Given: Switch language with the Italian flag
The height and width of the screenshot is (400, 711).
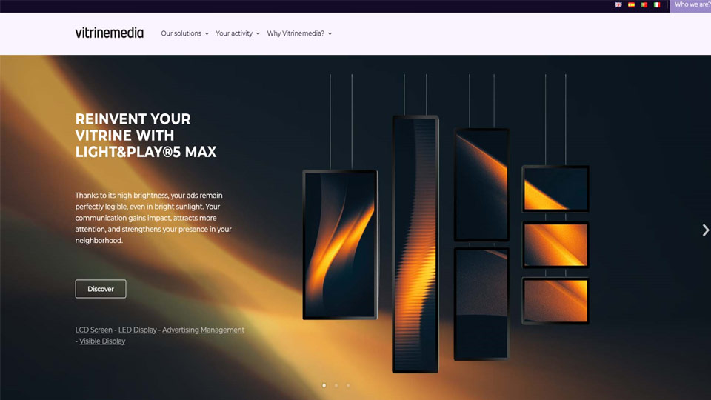Looking at the screenshot, I should click(657, 5).
